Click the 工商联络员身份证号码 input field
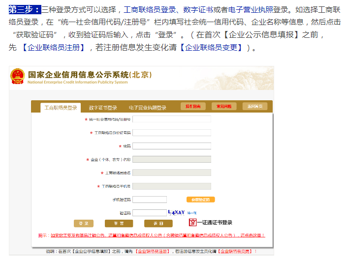Image resolution: width=348 pixels, height=260 pixels. pos(171,133)
